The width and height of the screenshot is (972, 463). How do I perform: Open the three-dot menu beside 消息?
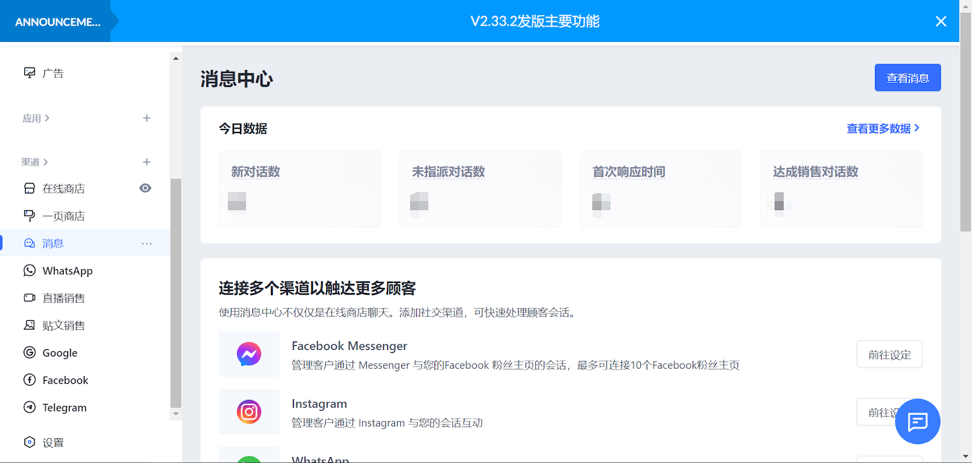point(146,244)
